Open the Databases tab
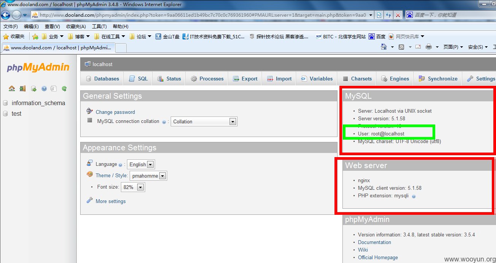Image resolution: width=496 pixels, height=263 pixels. coord(102,79)
